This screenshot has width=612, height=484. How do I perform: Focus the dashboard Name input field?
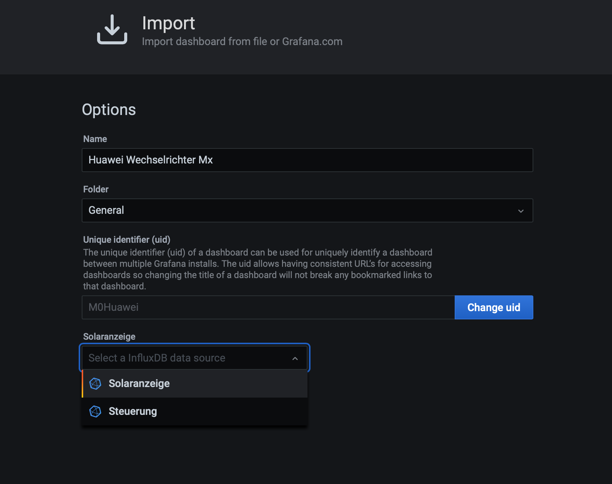[x=307, y=160]
